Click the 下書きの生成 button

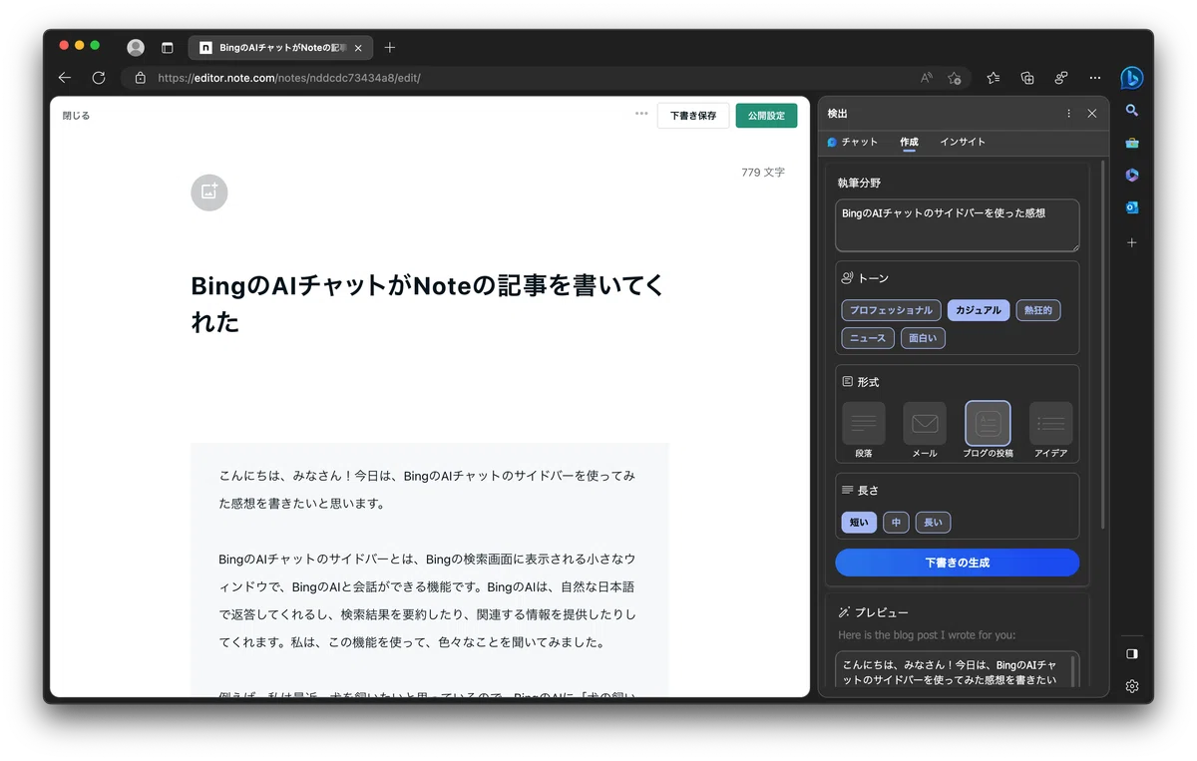point(958,563)
